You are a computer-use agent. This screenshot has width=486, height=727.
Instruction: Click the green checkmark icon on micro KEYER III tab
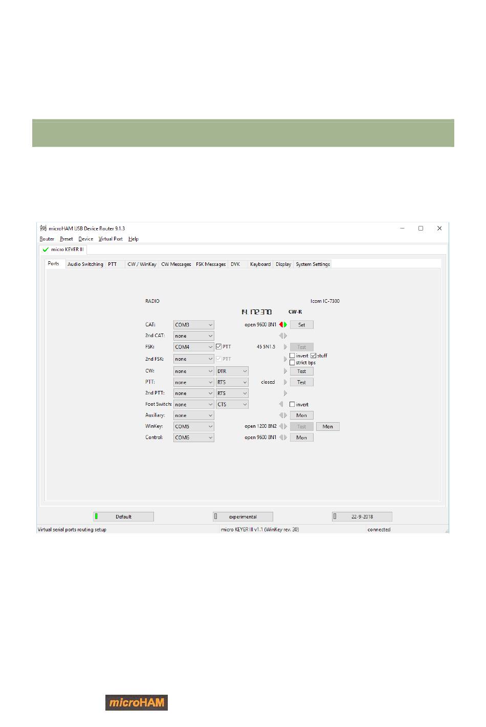pyautogui.click(x=46, y=250)
